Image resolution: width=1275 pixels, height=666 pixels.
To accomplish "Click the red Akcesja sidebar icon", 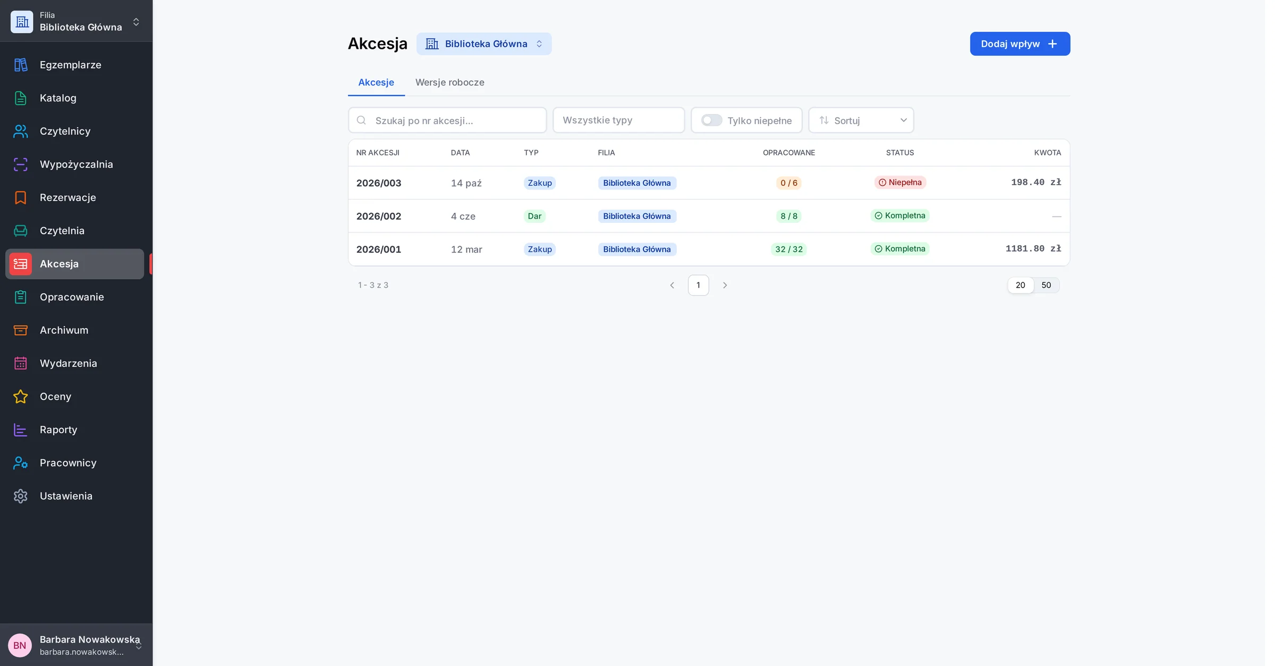I will (21, 264).
